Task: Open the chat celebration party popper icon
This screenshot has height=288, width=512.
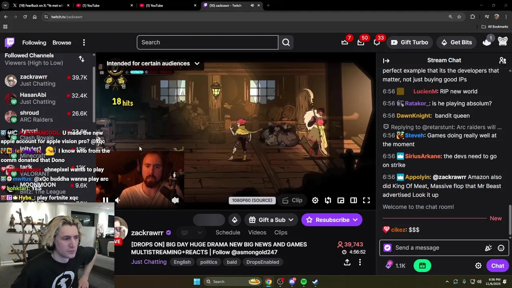Action: [x=488, y=248]
